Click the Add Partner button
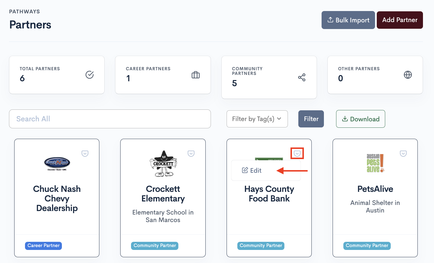Screen dimensions: 434x263 (399, 20)
